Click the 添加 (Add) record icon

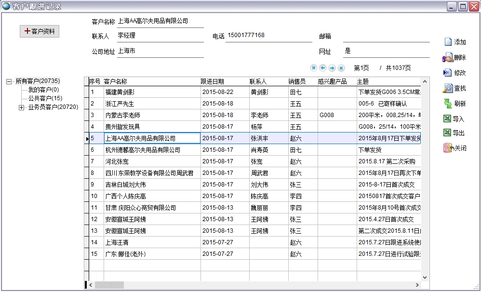point(448,42)
